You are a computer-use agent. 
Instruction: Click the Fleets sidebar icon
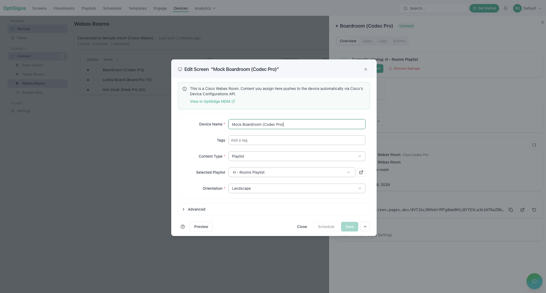click(13, 38)
